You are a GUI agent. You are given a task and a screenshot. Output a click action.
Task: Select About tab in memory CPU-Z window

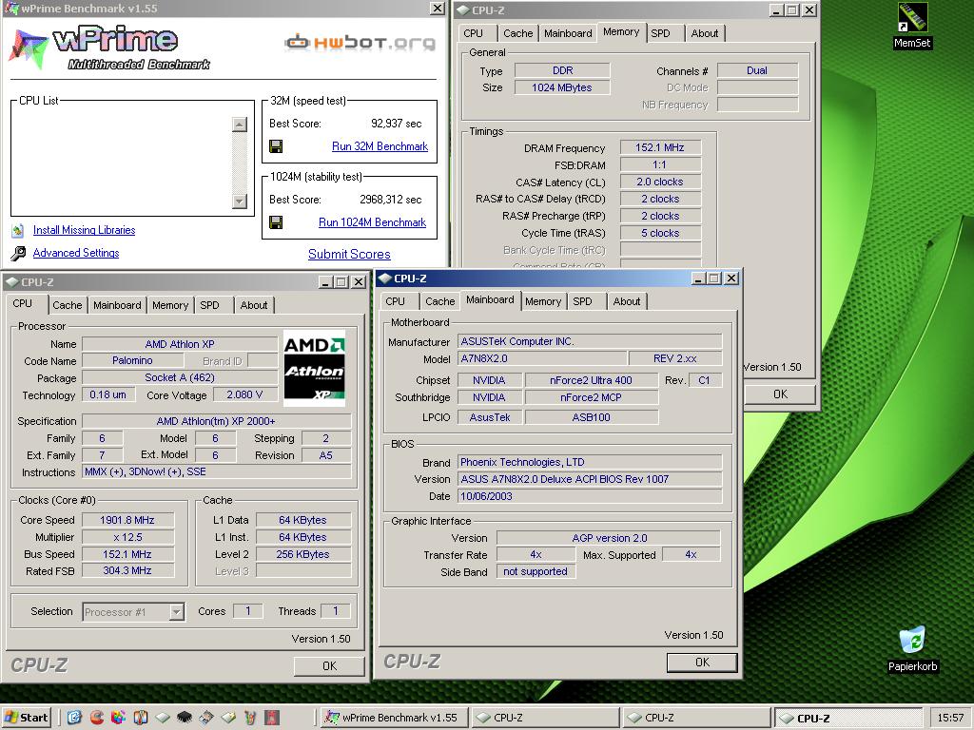[705, 33]
